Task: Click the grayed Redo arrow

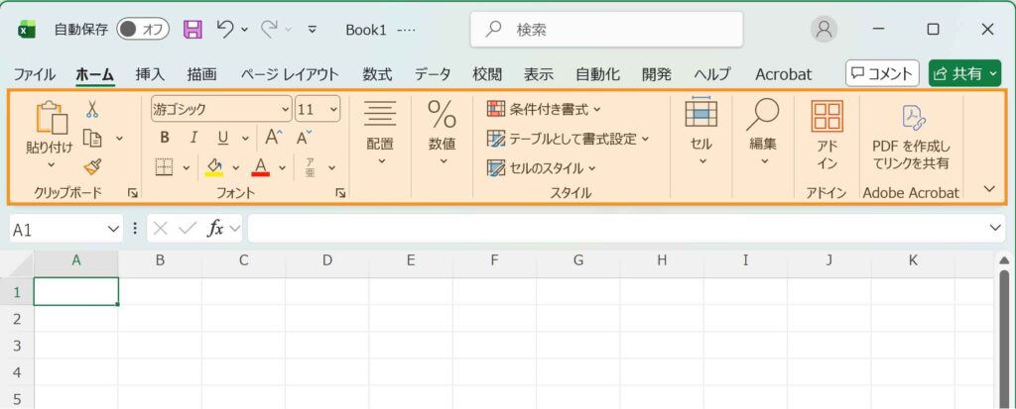Action: click(269, 29)
